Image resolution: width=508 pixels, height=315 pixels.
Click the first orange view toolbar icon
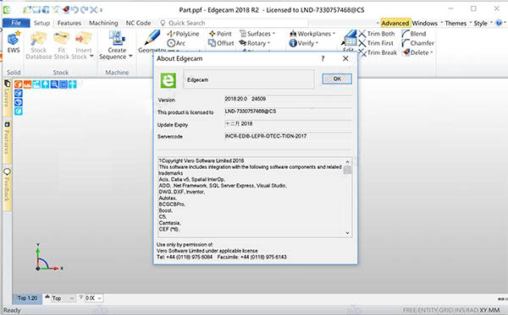(18, 84)
